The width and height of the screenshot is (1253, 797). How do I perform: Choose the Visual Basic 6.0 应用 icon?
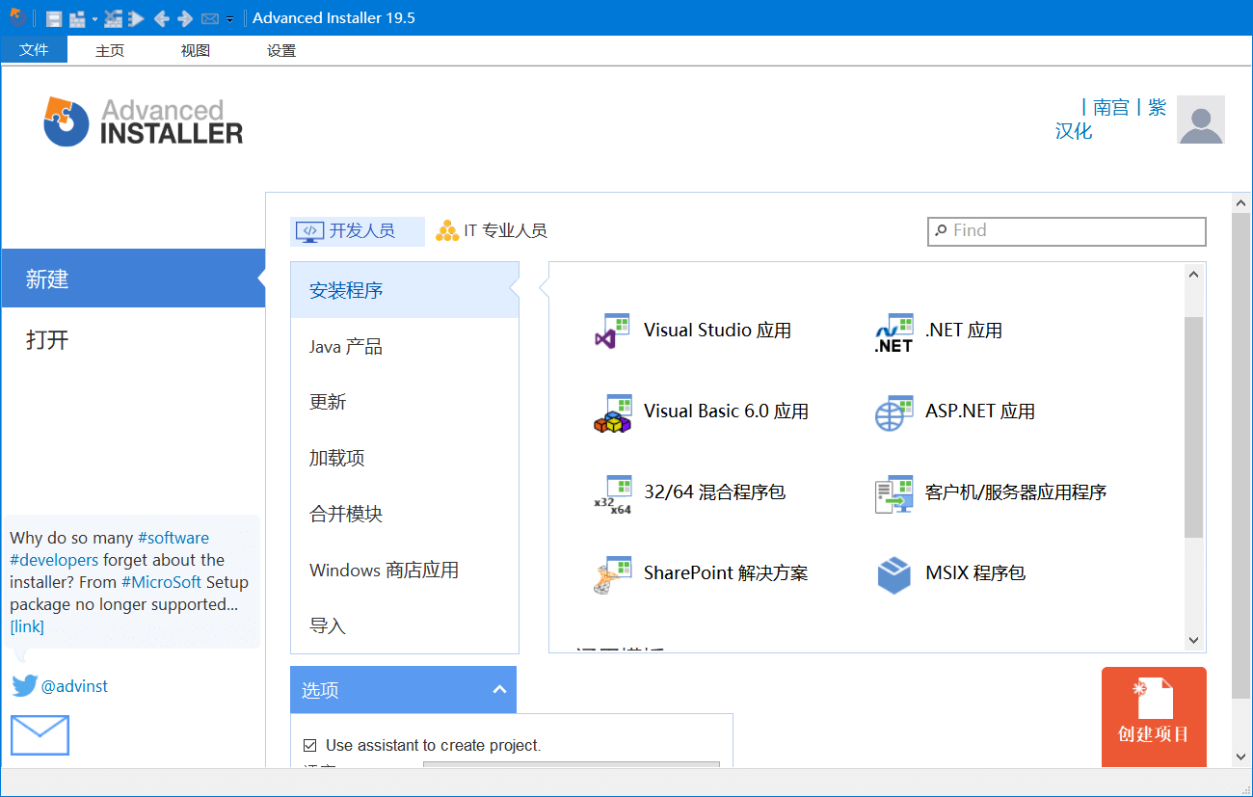611,412
